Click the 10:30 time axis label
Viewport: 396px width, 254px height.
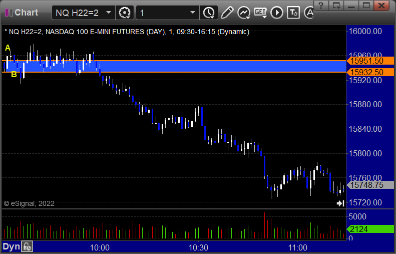(x=199, y=247)
